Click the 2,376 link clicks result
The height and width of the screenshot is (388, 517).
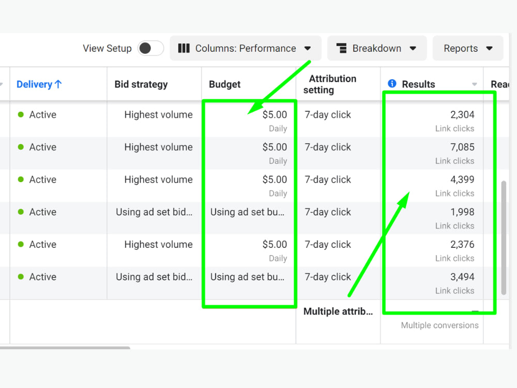(462, 245)
